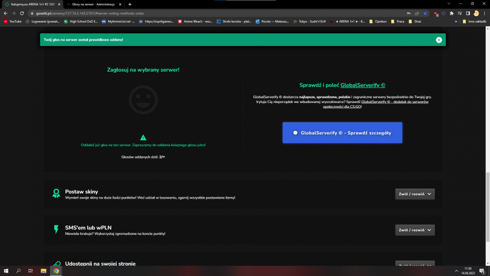
Task: Click the SMS'em lub wPLN lightning icon
Action: [x=56, y=229]
